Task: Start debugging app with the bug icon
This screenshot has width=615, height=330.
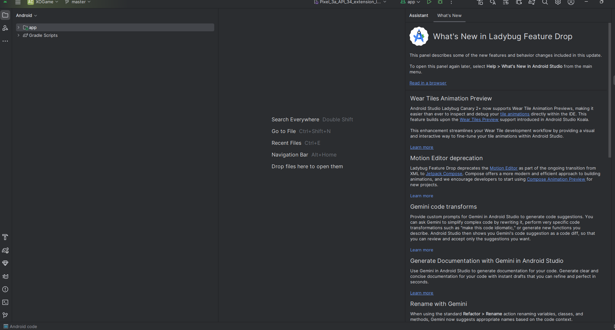Action: pos(440,2)
